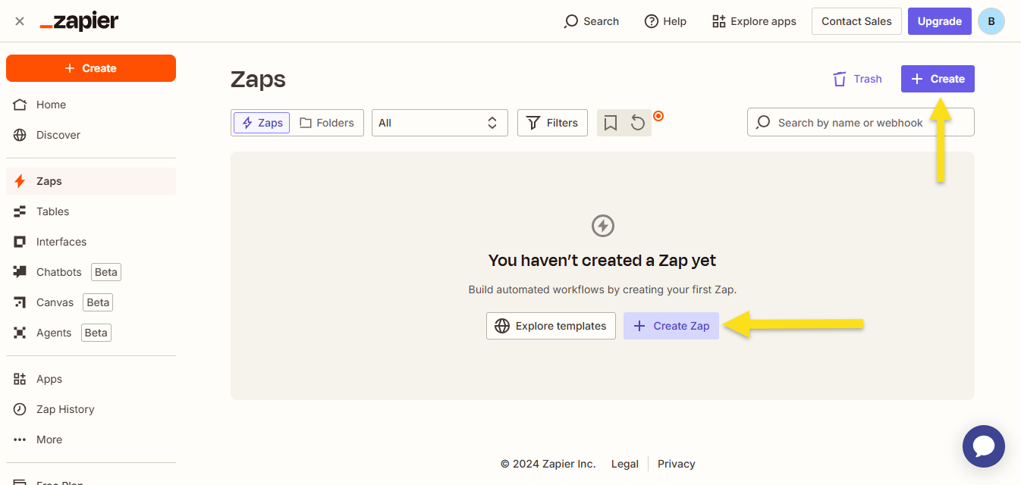The height and width of the screenshot is (485, 1021).
Task: Click the Beta badge next to Agents
Action: tap(96, 333)
